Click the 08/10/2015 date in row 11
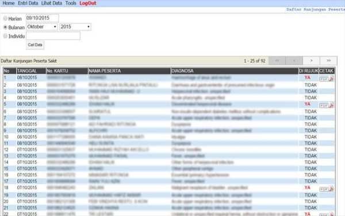This screenshot has width=345, height=216. pyautogui.click(x=27, y=143)
